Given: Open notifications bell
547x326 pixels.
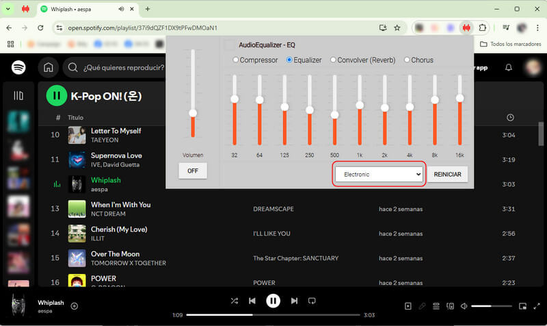Looking at the screenshot, I should click(x=509, y=67).
